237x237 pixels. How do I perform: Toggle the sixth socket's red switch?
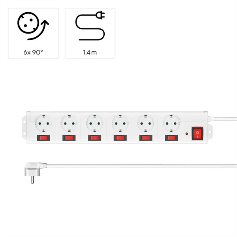pos(171,138)
